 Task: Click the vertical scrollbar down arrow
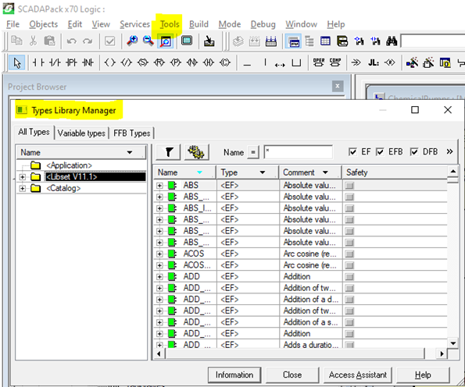pyautogui.click(x=452, y=343)
